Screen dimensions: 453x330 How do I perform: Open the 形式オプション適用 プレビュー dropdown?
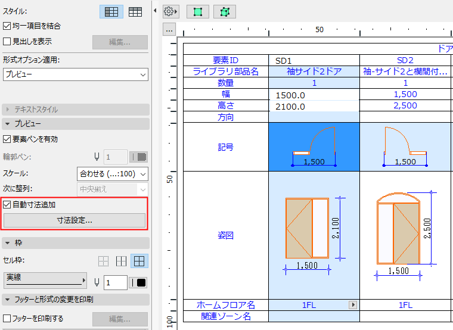point(76,74)
